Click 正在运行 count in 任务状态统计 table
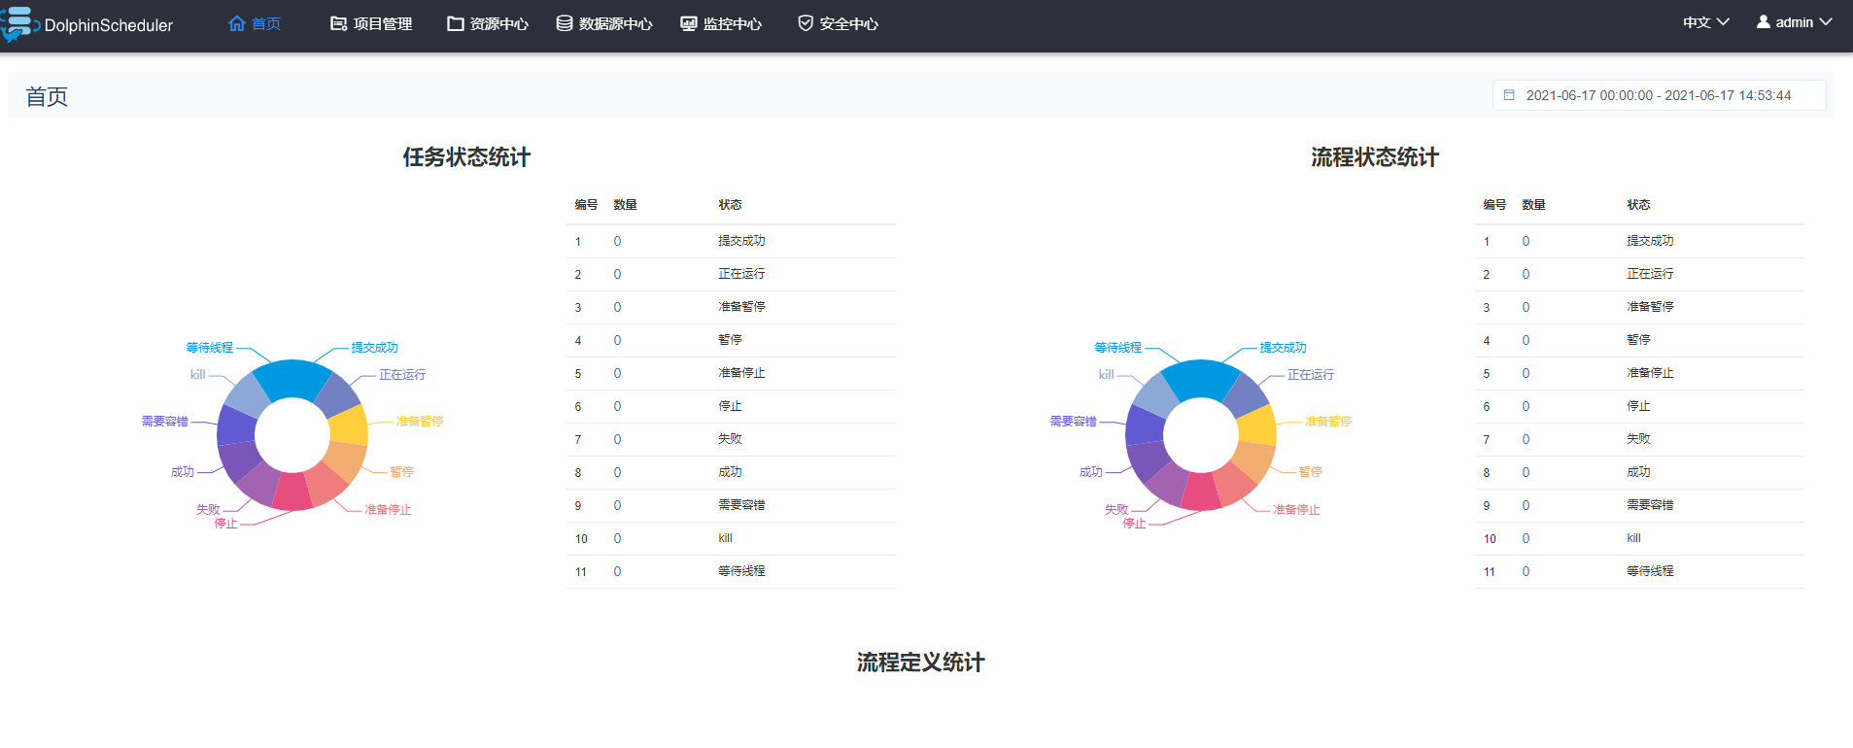1853x748 pixels. pos(617,275)
